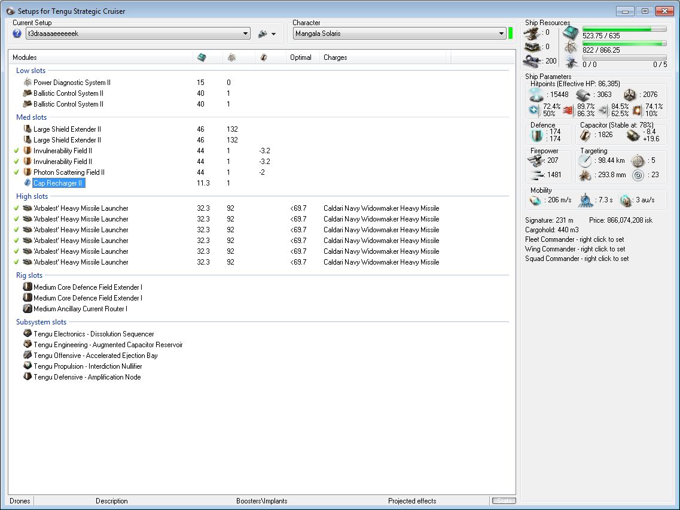Click the blue help question mark icon

click(x=17, y=34)
